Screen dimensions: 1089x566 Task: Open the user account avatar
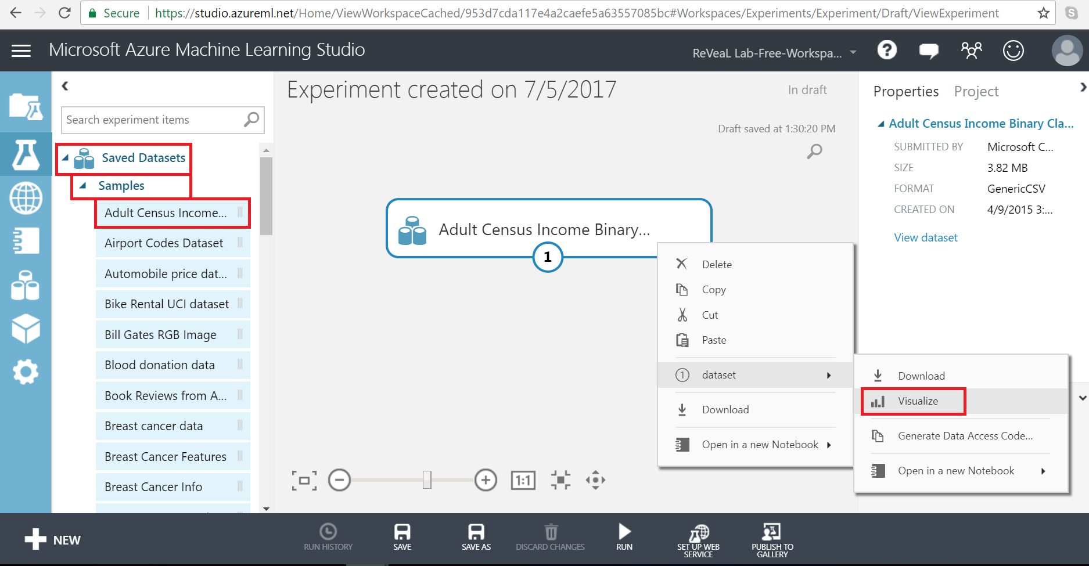click(1068, 51)
